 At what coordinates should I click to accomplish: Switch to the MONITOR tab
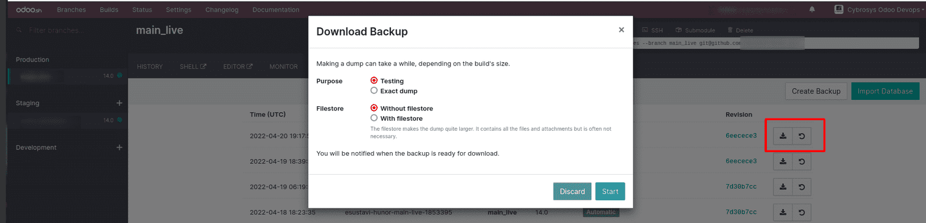[x=283, y=67]
